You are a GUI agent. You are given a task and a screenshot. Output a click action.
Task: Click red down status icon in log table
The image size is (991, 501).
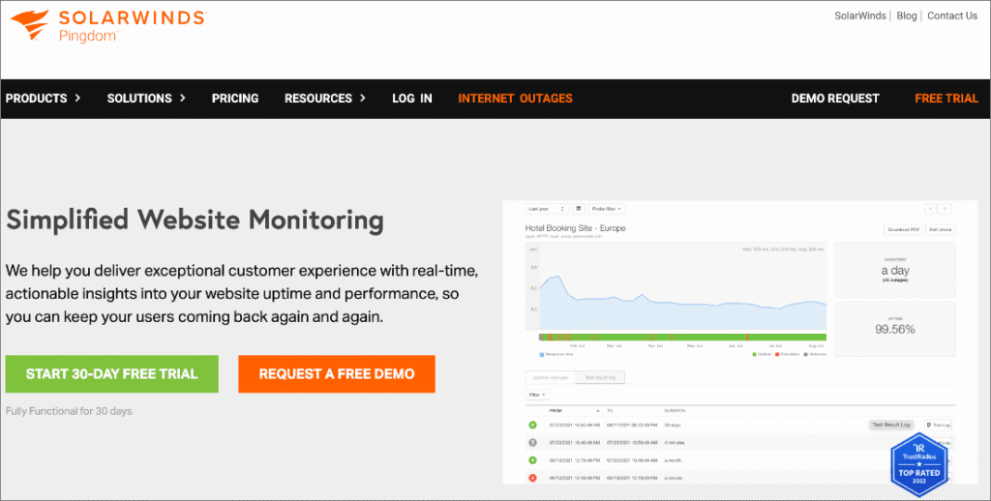[x=533, y=478]
